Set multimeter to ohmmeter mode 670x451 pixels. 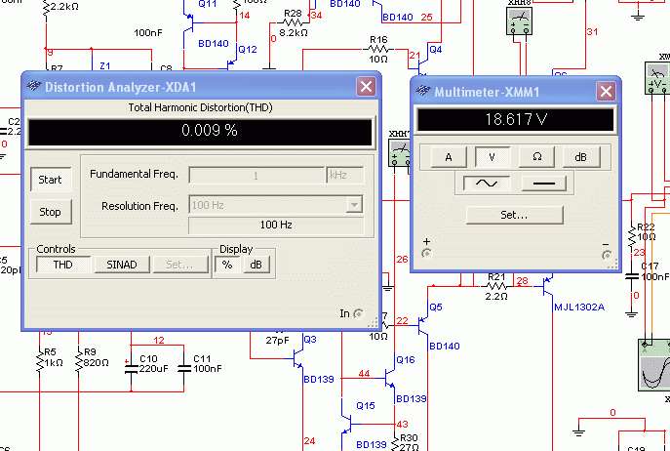click(536, 157)
